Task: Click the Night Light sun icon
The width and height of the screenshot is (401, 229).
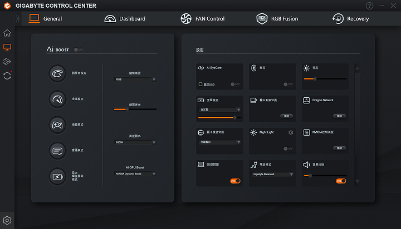Action: tap(254, 132)
